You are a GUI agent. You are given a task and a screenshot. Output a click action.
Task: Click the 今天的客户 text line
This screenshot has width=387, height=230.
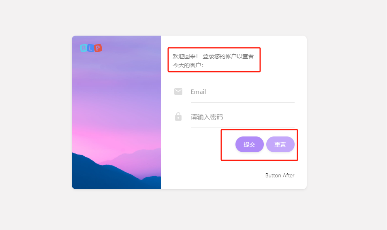(188, 65)
